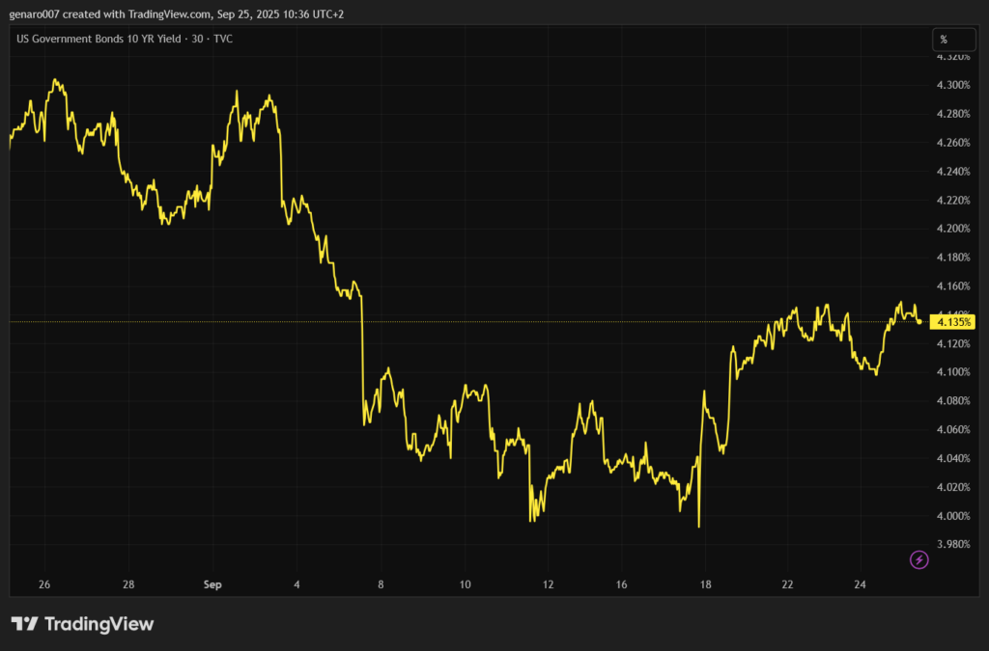Click the yellow 4.135% current price label
The image size is (989, 651).
pyautogui.click(x=951, y=321)
